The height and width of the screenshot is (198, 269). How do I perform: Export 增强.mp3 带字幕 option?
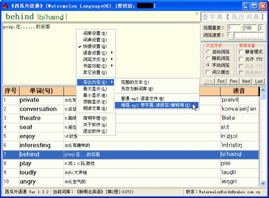(156, 105)
